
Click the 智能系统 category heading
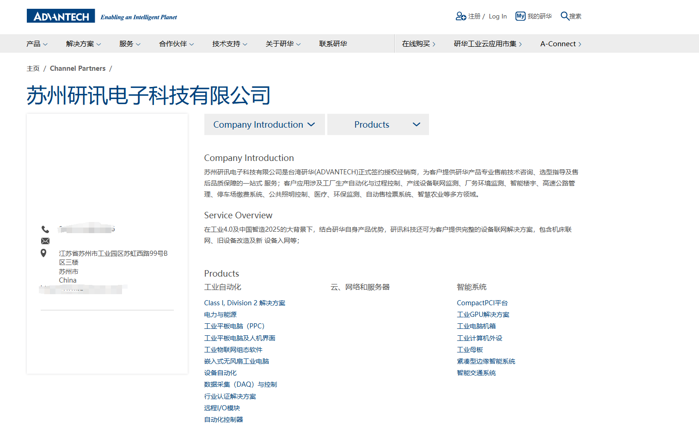pyautogui.click(x=472, y=287)
